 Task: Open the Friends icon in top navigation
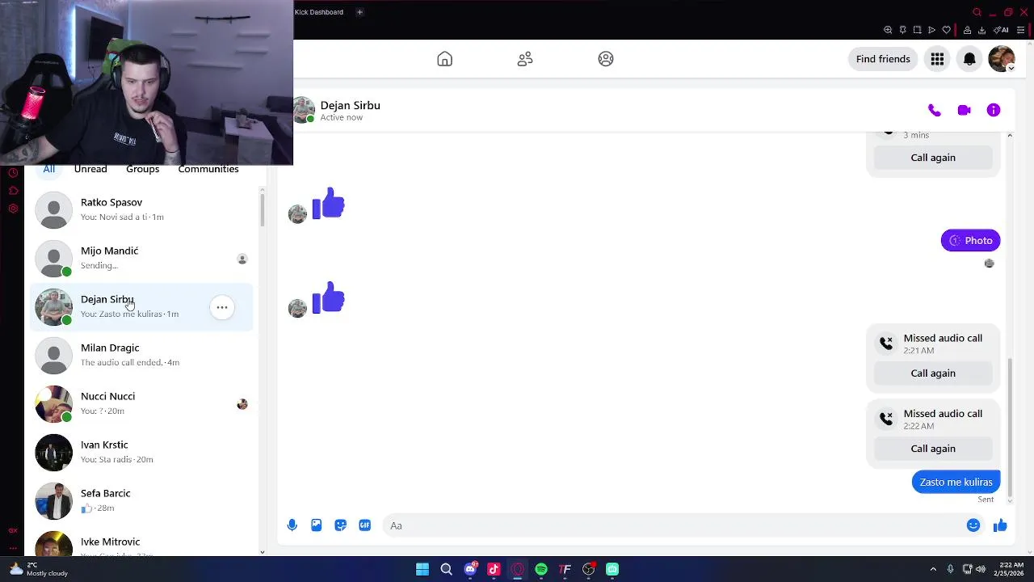tap(525, 59)
